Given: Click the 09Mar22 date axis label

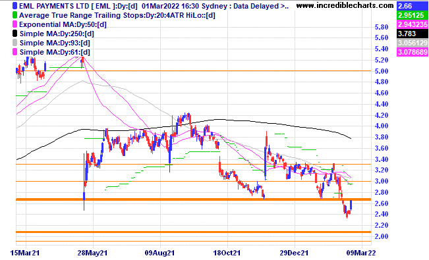Looking at the screenshot, I should click(361, 253).
